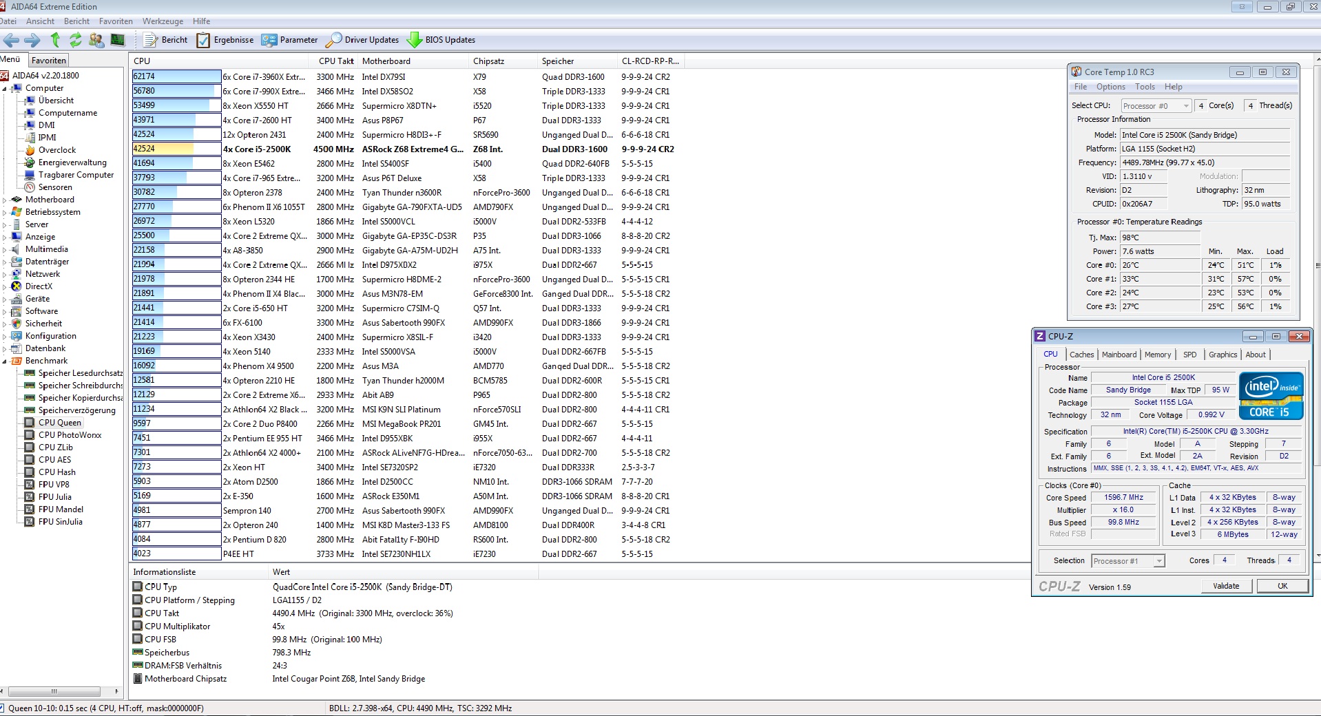Open the Bericht report wizard
The width and height of the screenshot is (1321, 716).
165,40
